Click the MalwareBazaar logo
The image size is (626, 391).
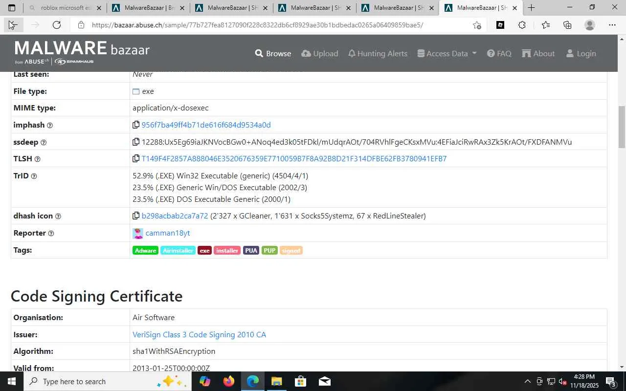[x=82, y=52]
